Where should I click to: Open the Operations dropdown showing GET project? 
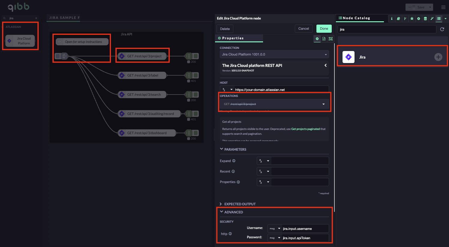click(x=274, y=104)
